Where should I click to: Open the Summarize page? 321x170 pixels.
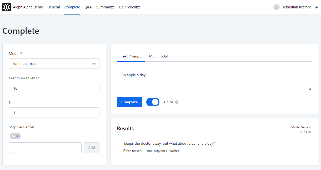click(x=105, y=7)
